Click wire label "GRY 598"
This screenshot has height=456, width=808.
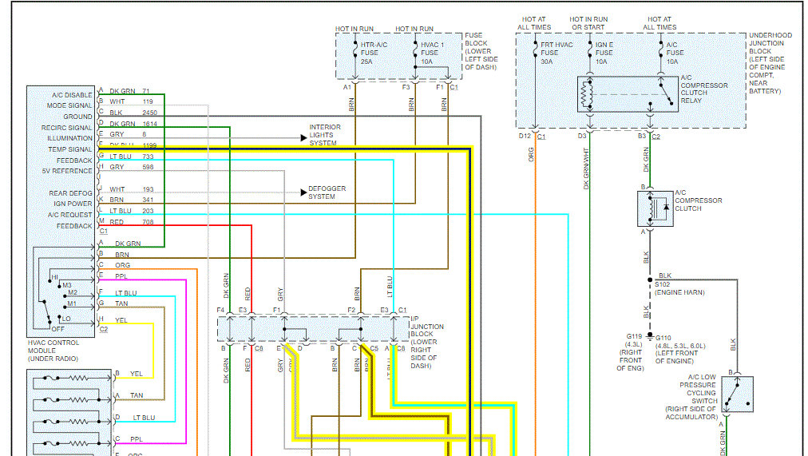pyautogui.click(x=132, y=168)
